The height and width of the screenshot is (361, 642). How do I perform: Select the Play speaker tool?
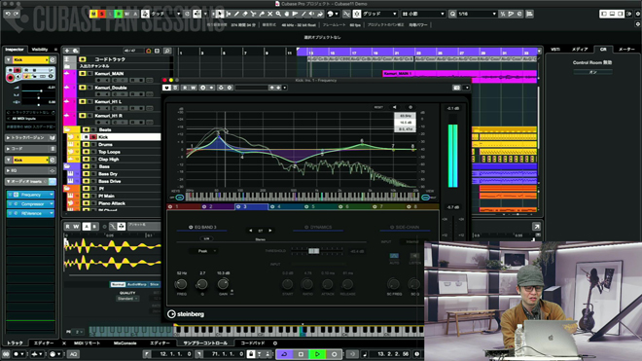coord(312,14)
